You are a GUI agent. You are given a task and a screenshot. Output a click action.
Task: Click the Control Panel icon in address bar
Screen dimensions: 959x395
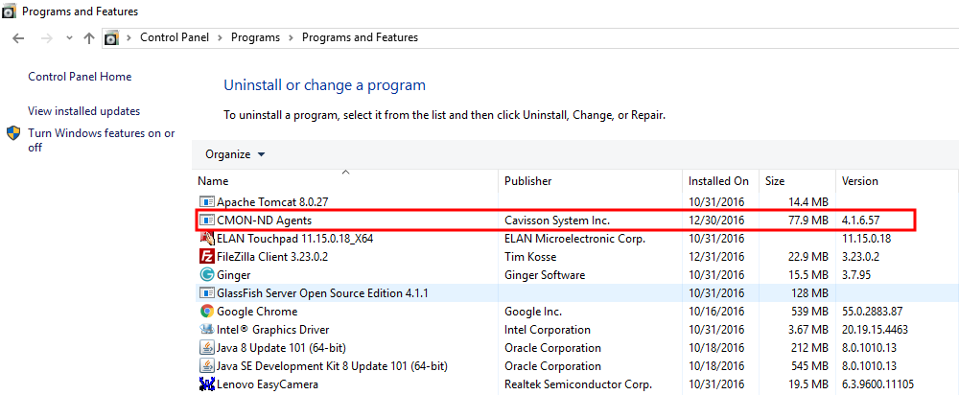(111, 38)
